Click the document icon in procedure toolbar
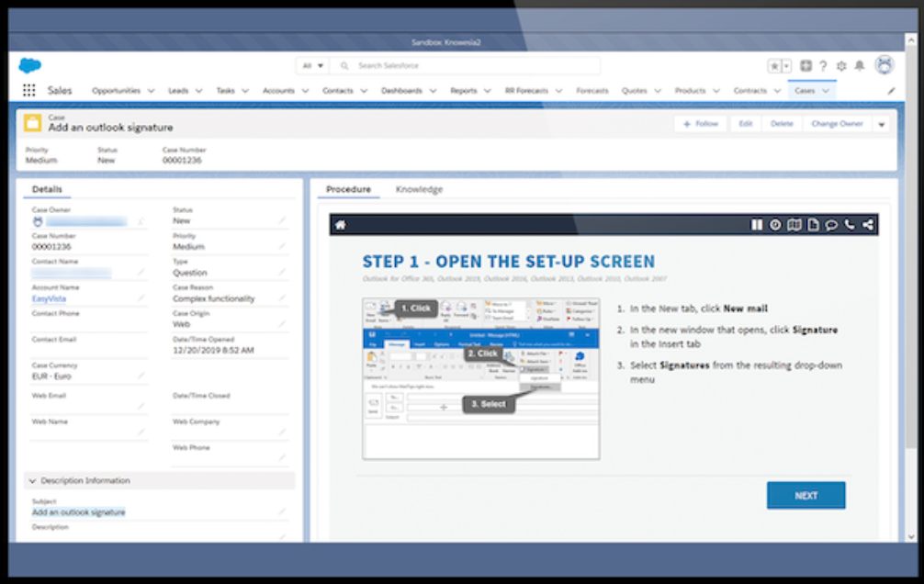This screenshot has height=584, width=924. point(813,225)
